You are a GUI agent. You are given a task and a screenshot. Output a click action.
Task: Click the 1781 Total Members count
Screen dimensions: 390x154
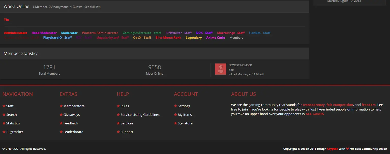pyautogui.click(x=49, y=67)
